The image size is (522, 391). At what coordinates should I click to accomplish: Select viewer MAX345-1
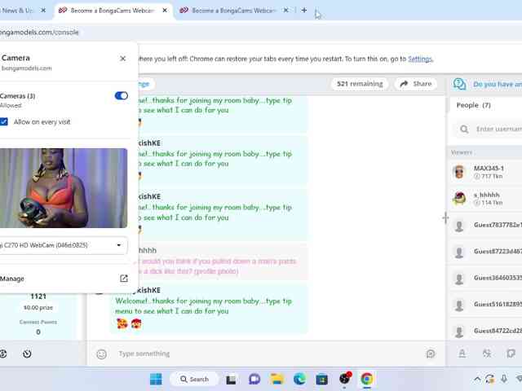486,172
